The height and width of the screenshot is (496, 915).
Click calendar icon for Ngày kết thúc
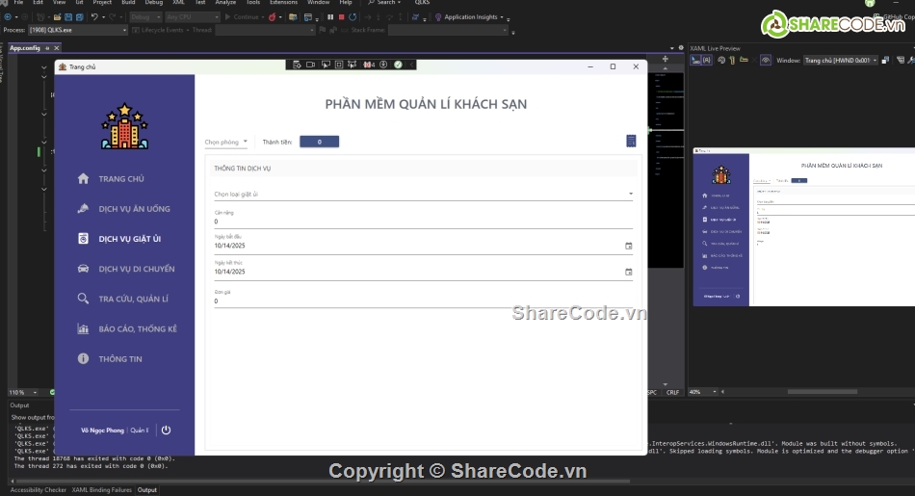tap(629, 273)
